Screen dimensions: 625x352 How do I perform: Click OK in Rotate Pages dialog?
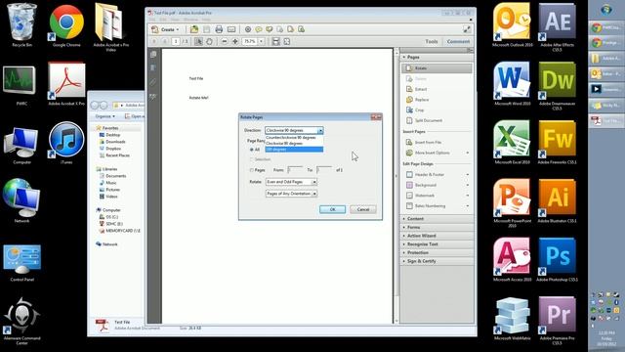coord(332,209)
